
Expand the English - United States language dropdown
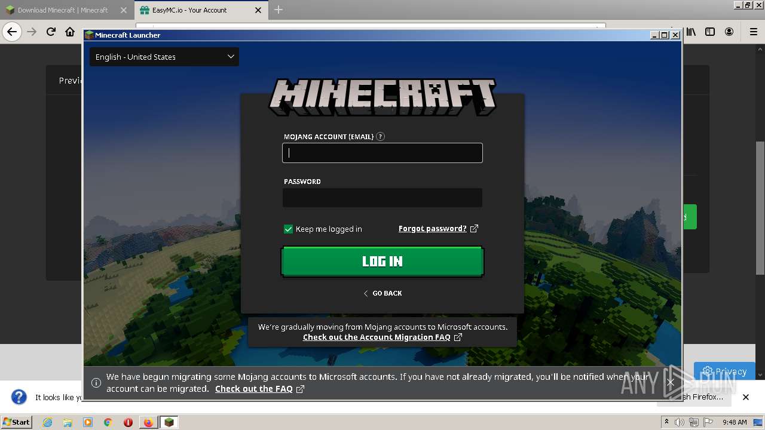point(164,57)
